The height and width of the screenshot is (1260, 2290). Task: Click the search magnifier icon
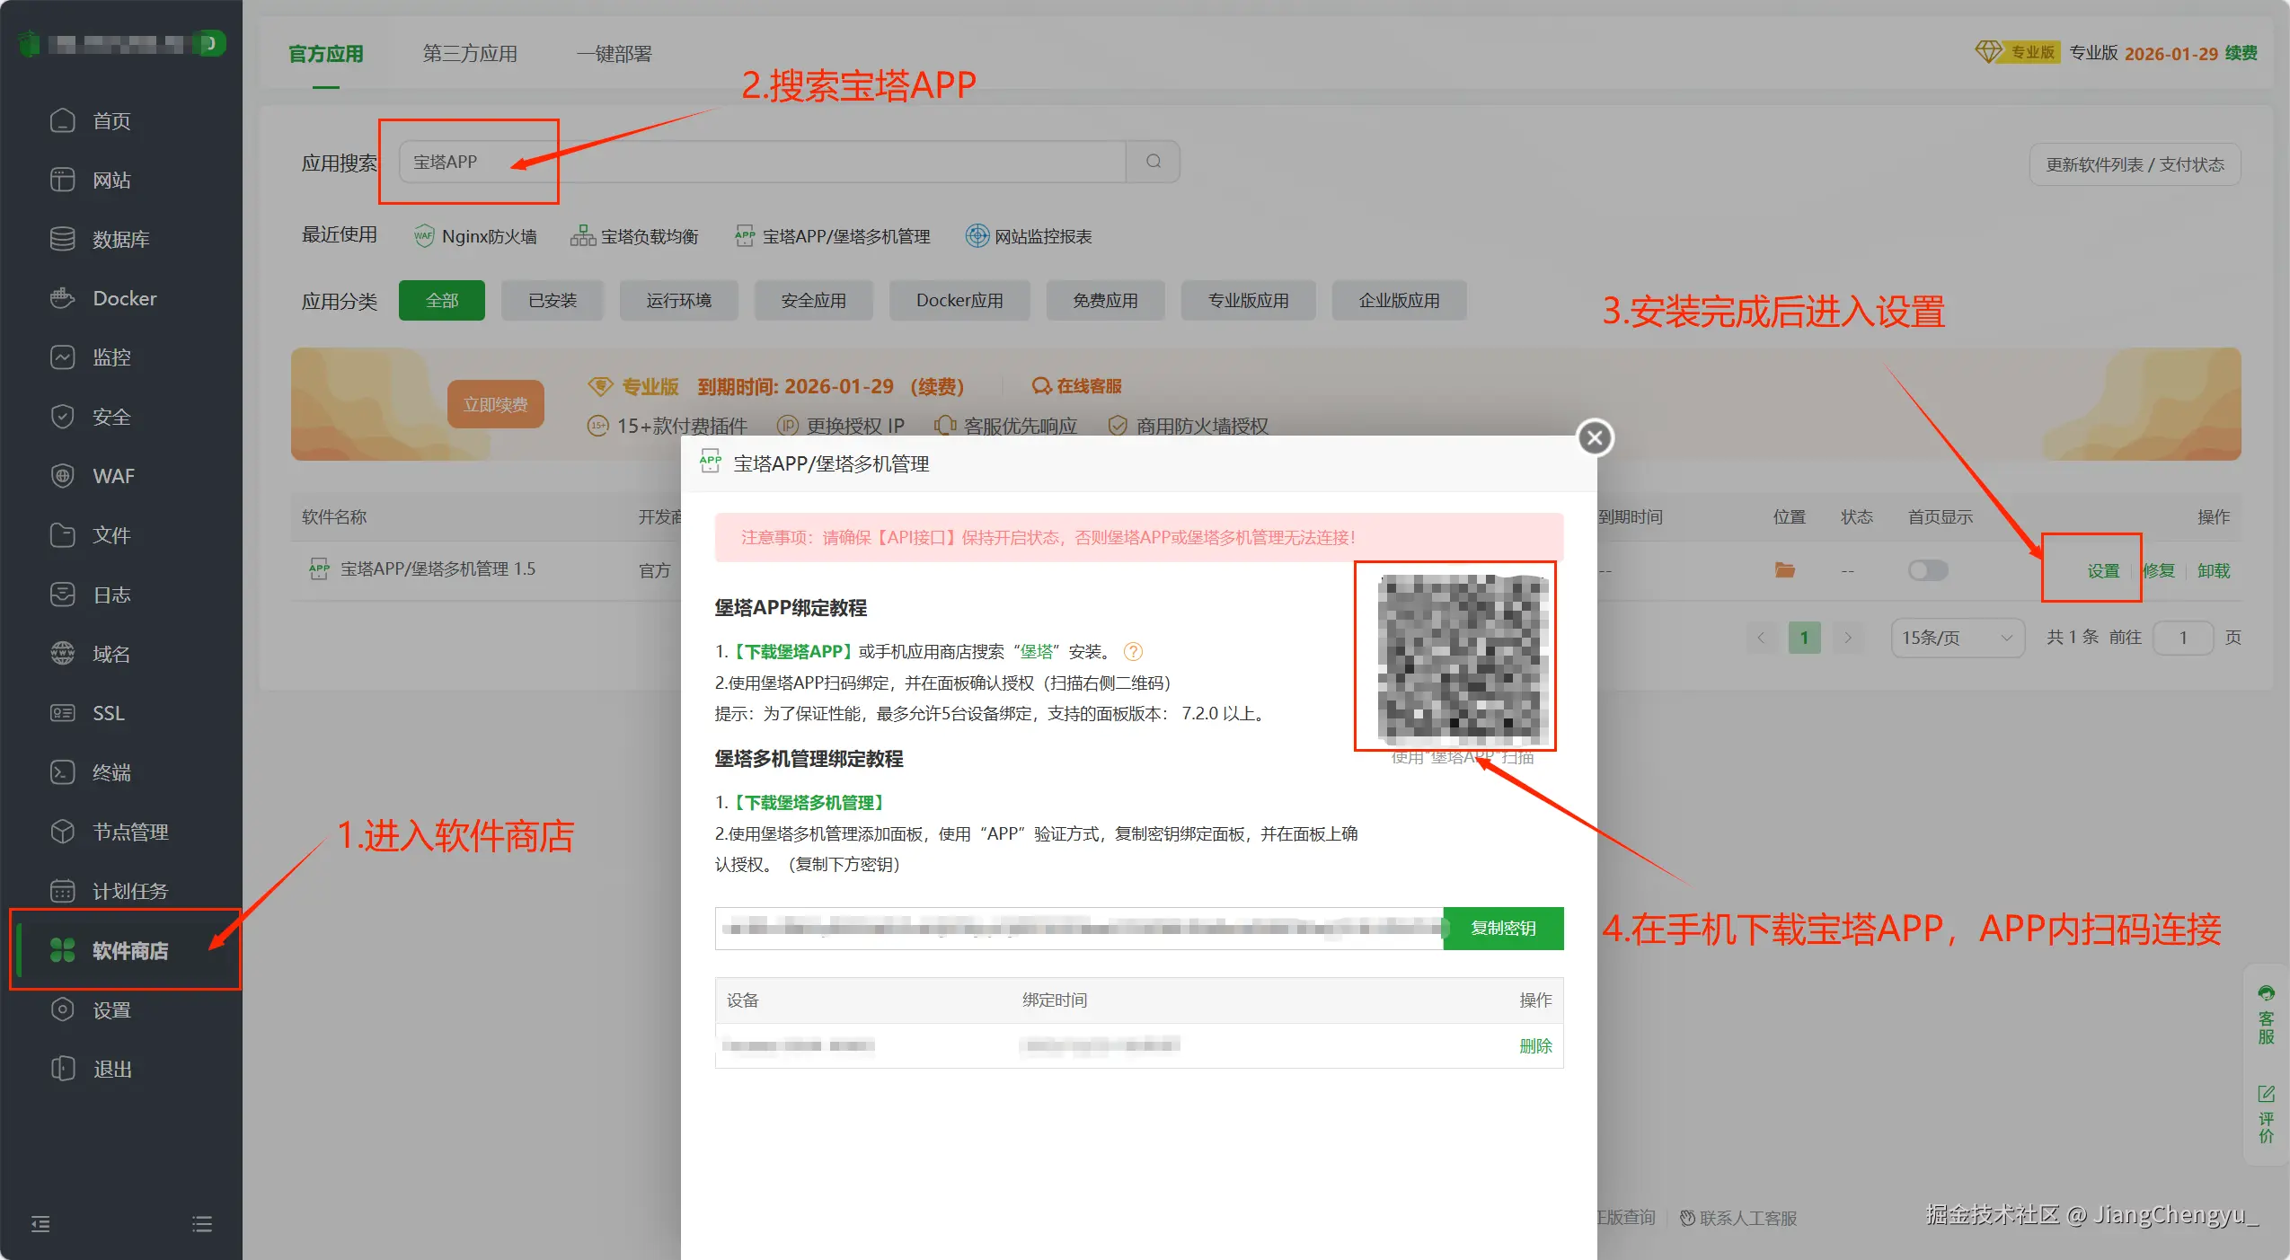click(1154, 162)
